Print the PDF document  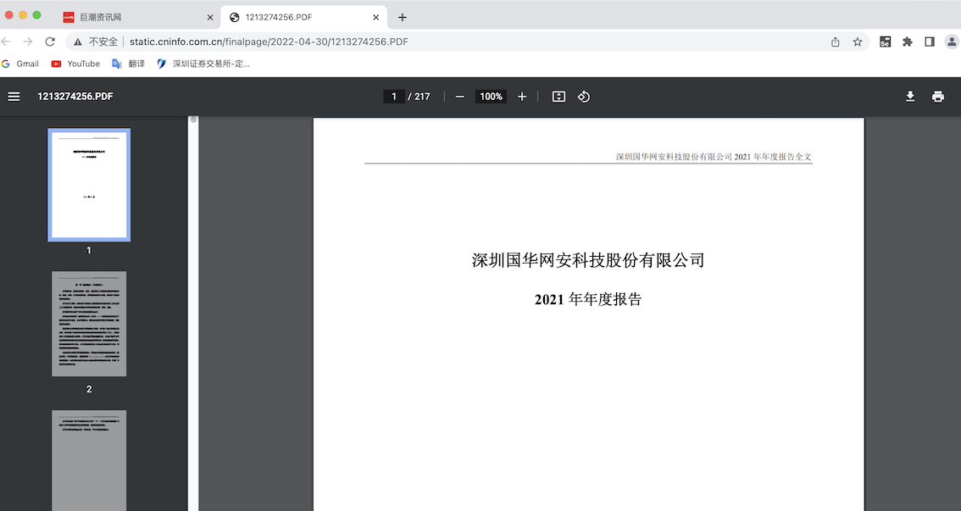click(938, 97)
